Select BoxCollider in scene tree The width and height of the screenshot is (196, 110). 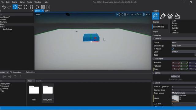[7, 29]
